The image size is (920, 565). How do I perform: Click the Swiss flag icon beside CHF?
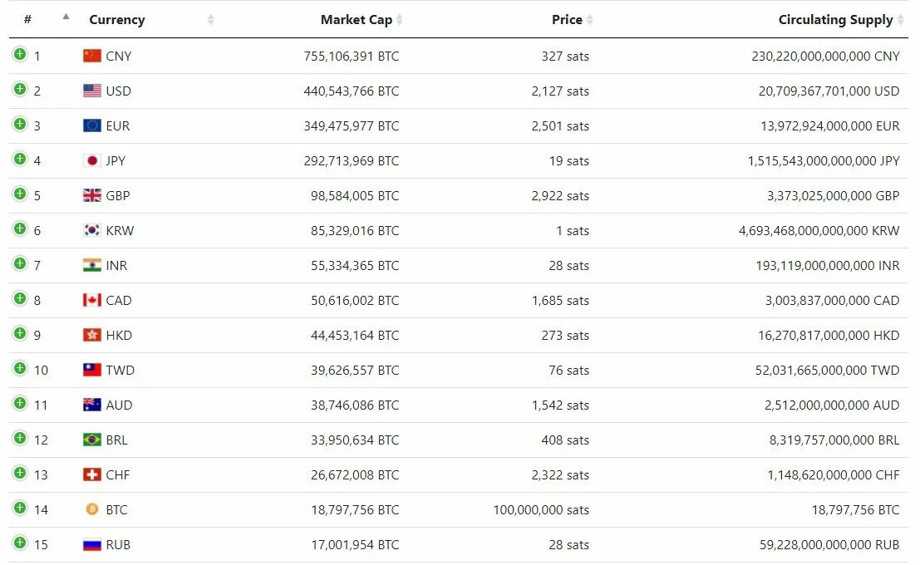click(x=91, y=474)
